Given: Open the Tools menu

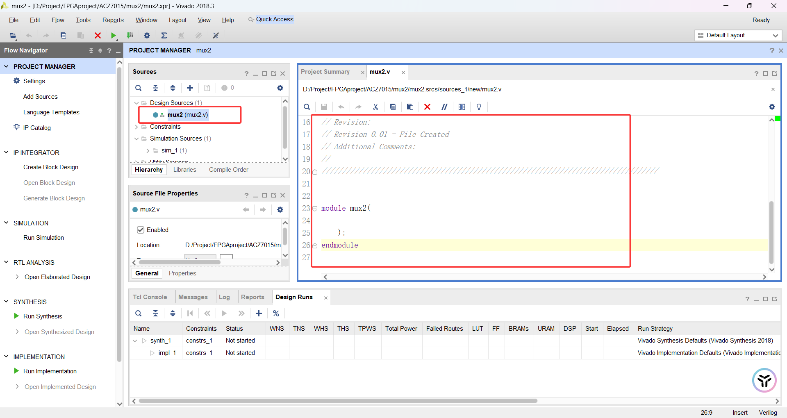Looking at the screenshot, I should pyautogui.click(x=83, y=20).
